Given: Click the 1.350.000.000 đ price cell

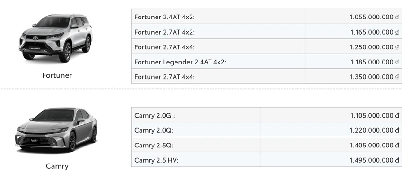Looking at the screenshot, I should tap(353, 76).
